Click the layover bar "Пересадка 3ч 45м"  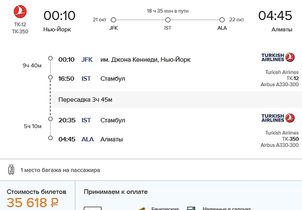click(85, 99)
